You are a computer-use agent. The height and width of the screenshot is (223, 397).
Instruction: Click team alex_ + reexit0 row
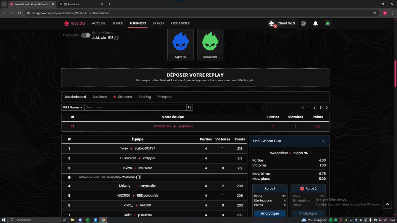pos(154,205)
